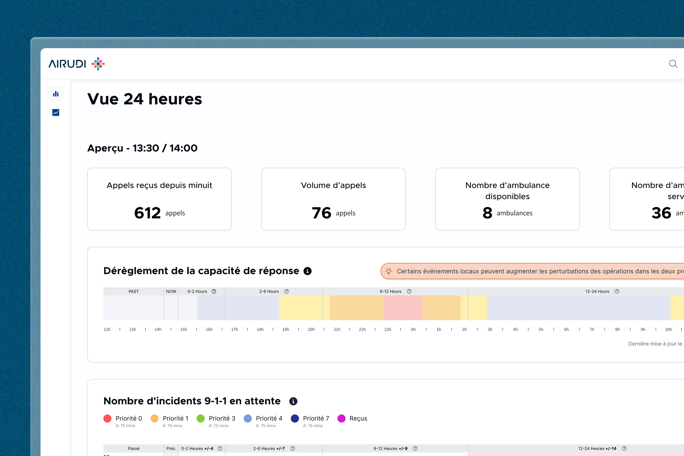Click info icon beside Dérèglement de la capacité title

307,271
